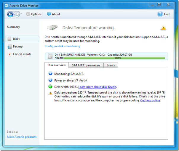The height and width of the screenshot is (151, 179).
Task: Click the 'Capacity: 320.07 GB' text
Action: coord(120,55)
